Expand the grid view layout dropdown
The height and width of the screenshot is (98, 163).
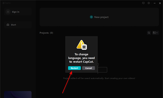coord(155,33)
